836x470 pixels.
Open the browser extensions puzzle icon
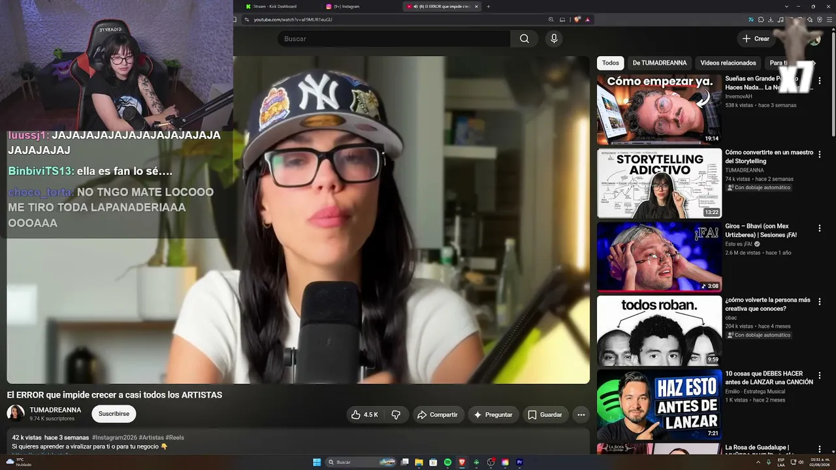tap(761, 20)
